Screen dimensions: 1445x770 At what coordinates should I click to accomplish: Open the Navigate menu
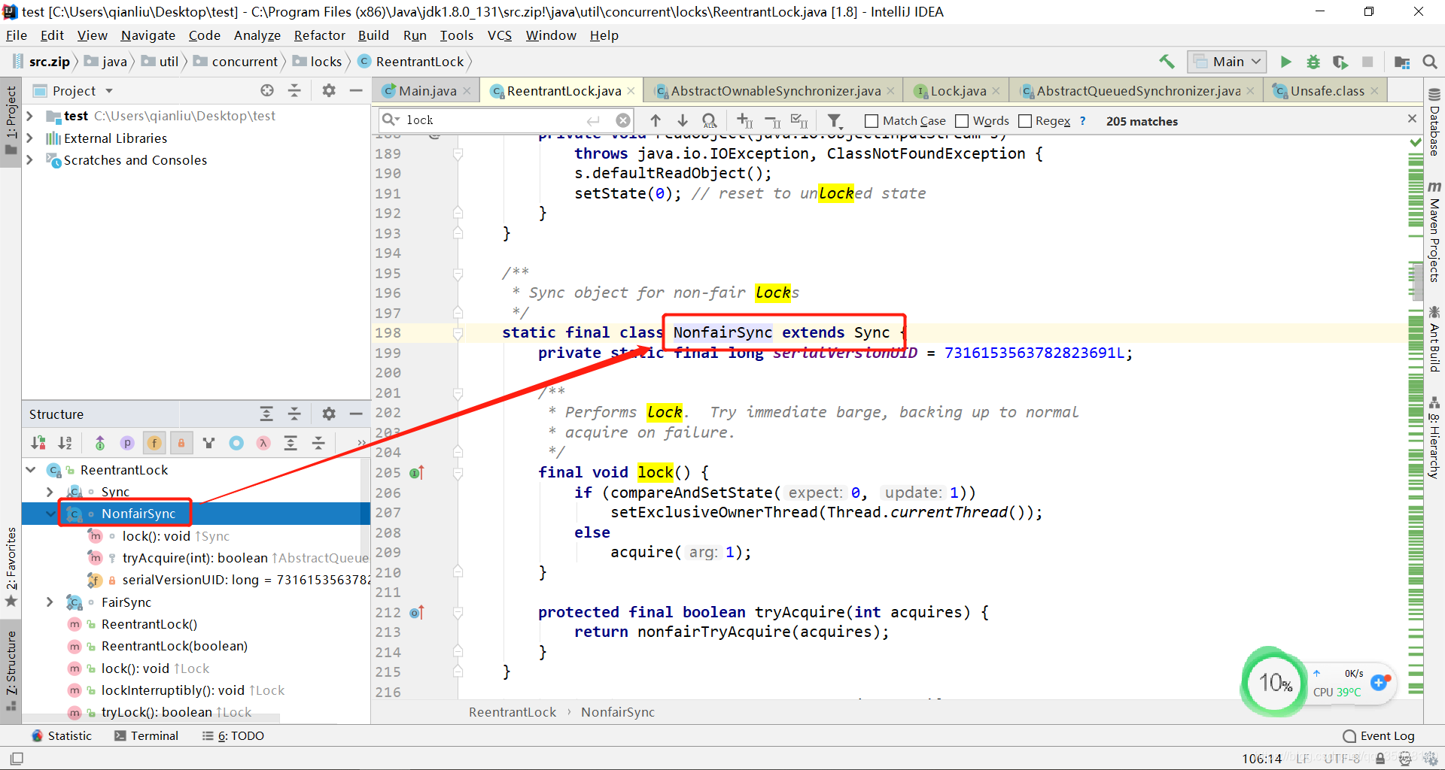pos(148,35)
